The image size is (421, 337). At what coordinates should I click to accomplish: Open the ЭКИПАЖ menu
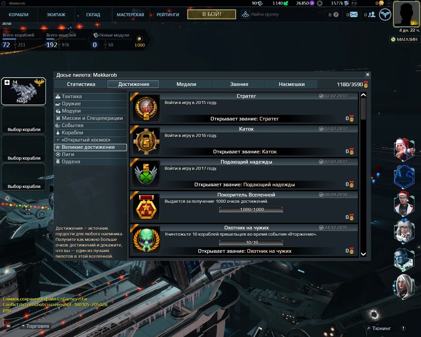pyautogui.click(x=56, y=14)
